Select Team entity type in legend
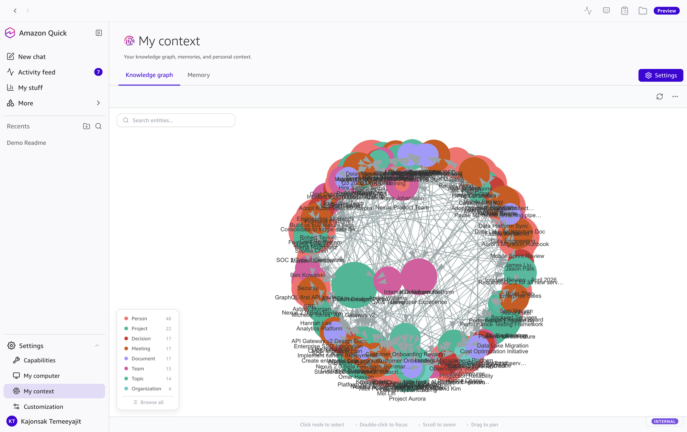 (x=148, y=368)
